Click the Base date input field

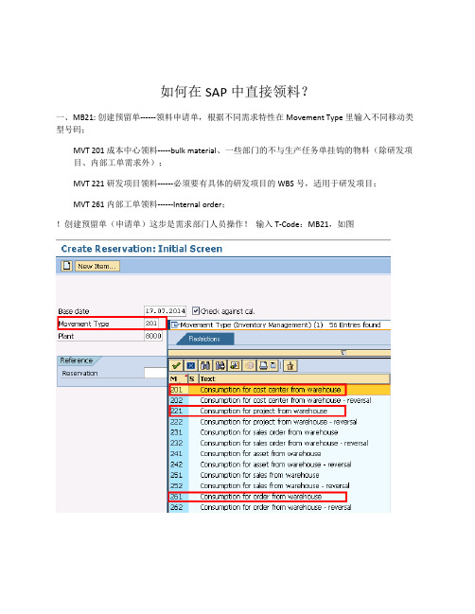[165, 311]
